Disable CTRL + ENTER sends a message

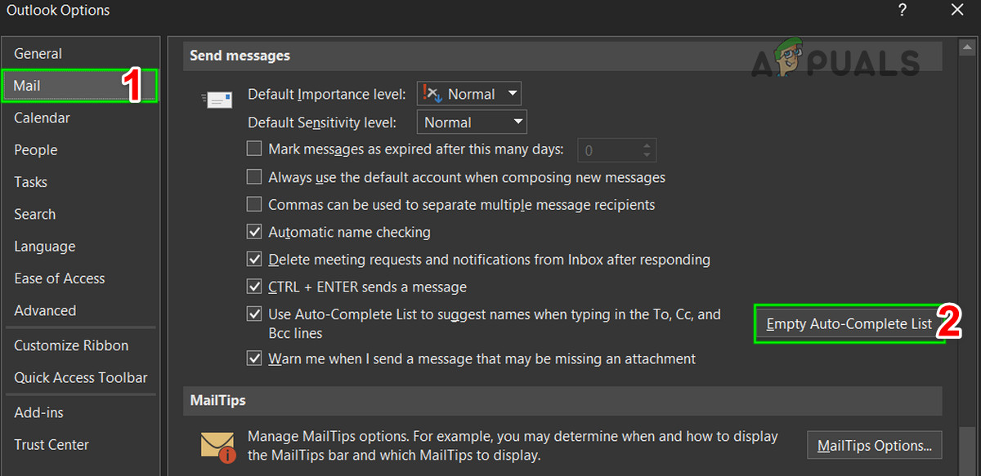coord(254,287)
